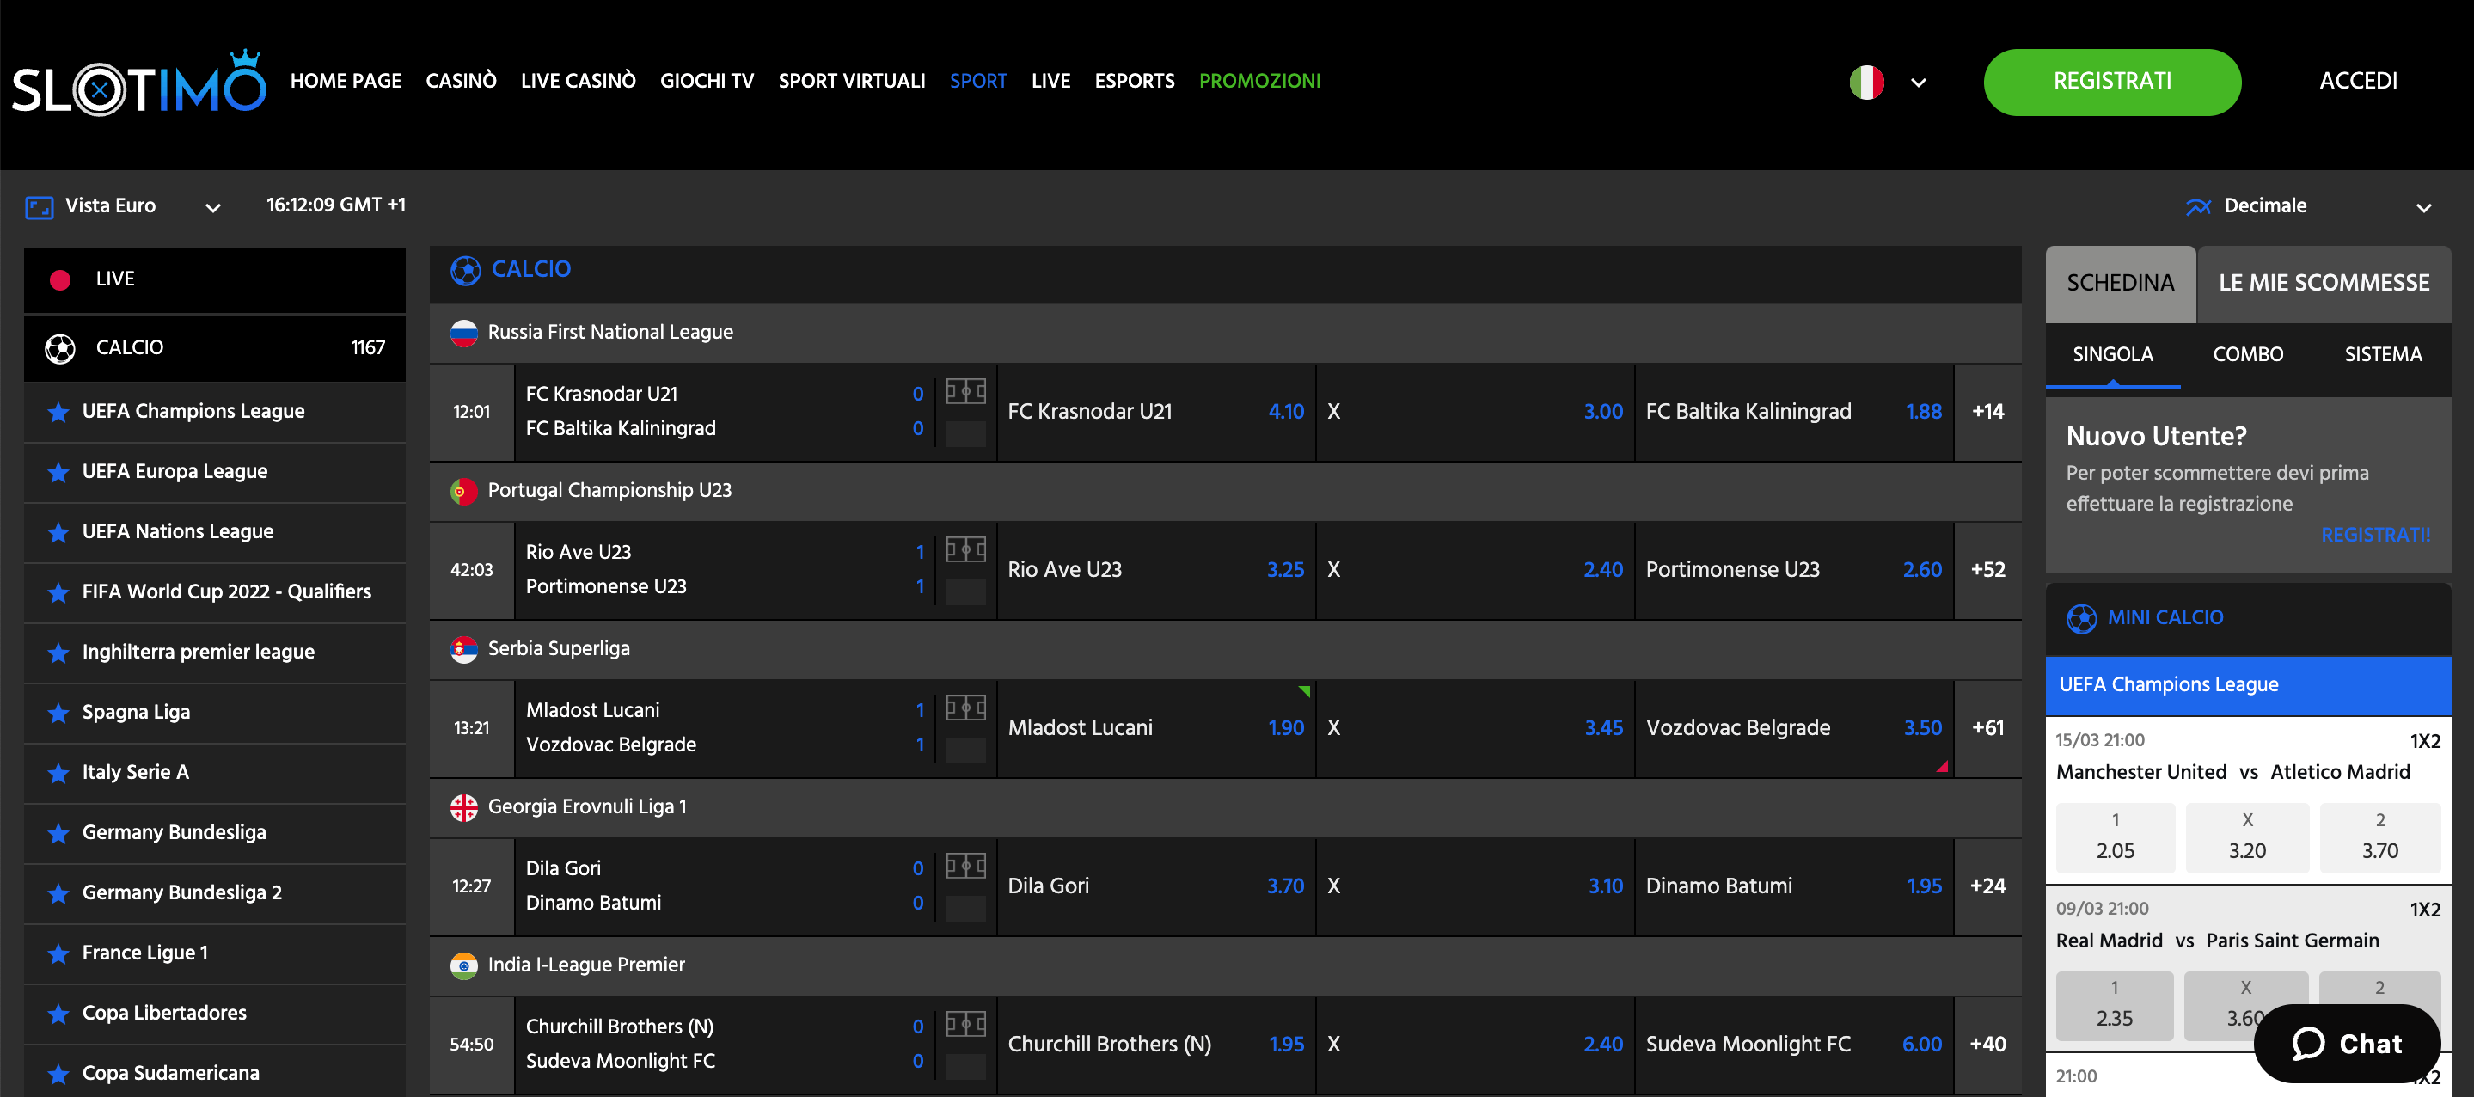Select the 4.10 odds for FC Krasnodar U21

point(1286,411)
